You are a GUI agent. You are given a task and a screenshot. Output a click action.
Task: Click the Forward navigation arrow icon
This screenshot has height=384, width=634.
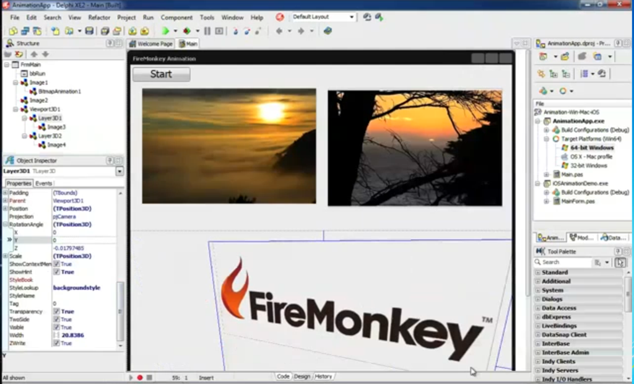click(x=301, y=31)
